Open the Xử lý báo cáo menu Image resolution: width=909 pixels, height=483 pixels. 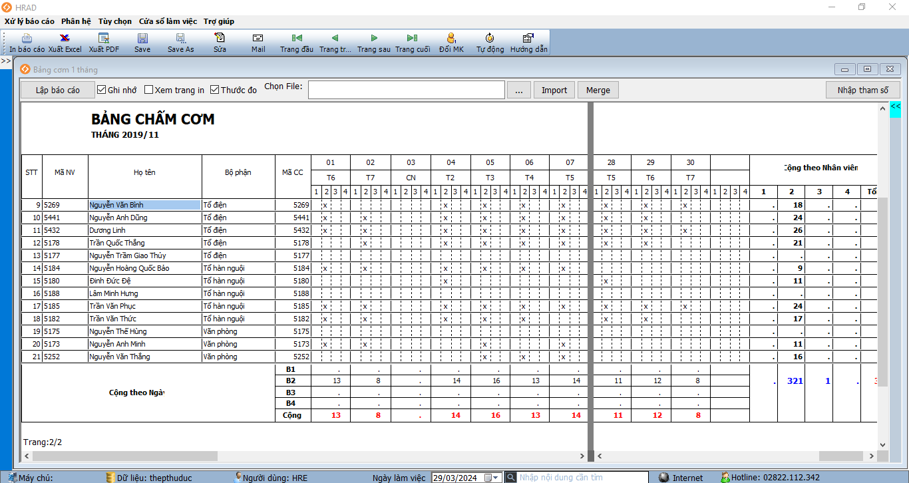click(x=29, y=21)
